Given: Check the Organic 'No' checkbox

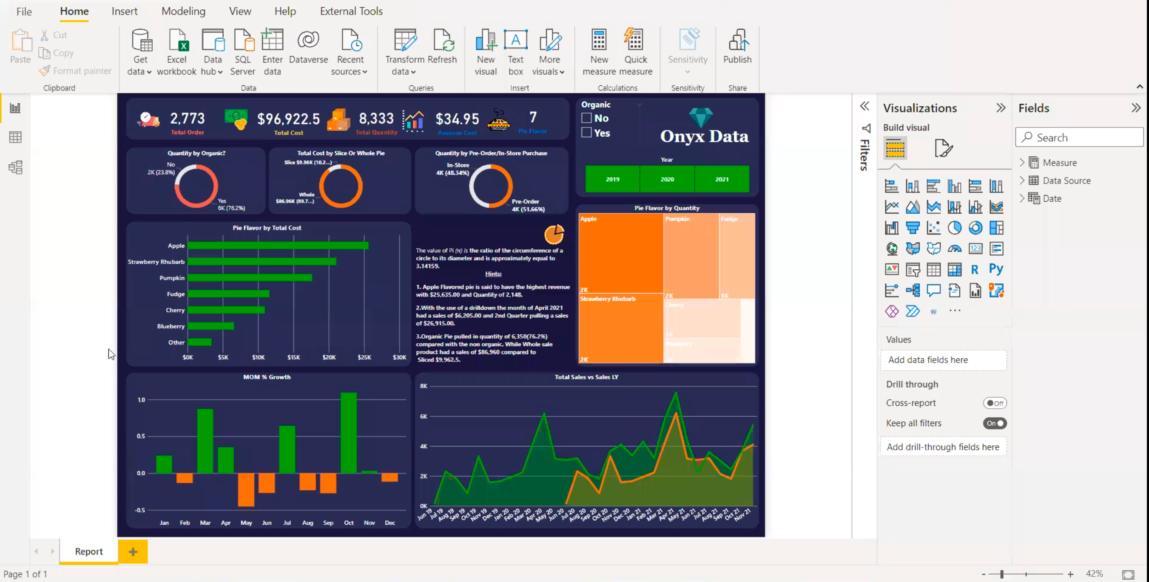Looking at the screenshot, I should (586, 118).
